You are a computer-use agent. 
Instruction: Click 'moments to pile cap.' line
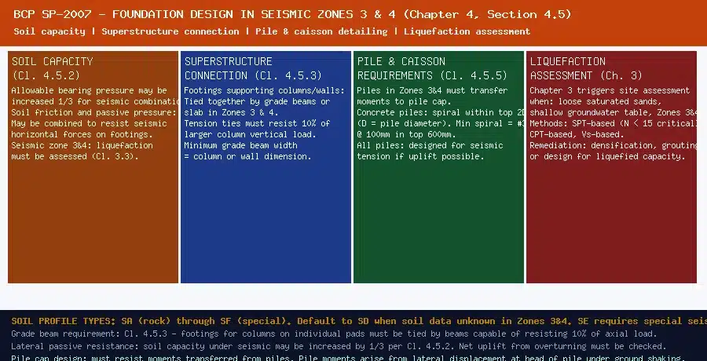(403, 101)
